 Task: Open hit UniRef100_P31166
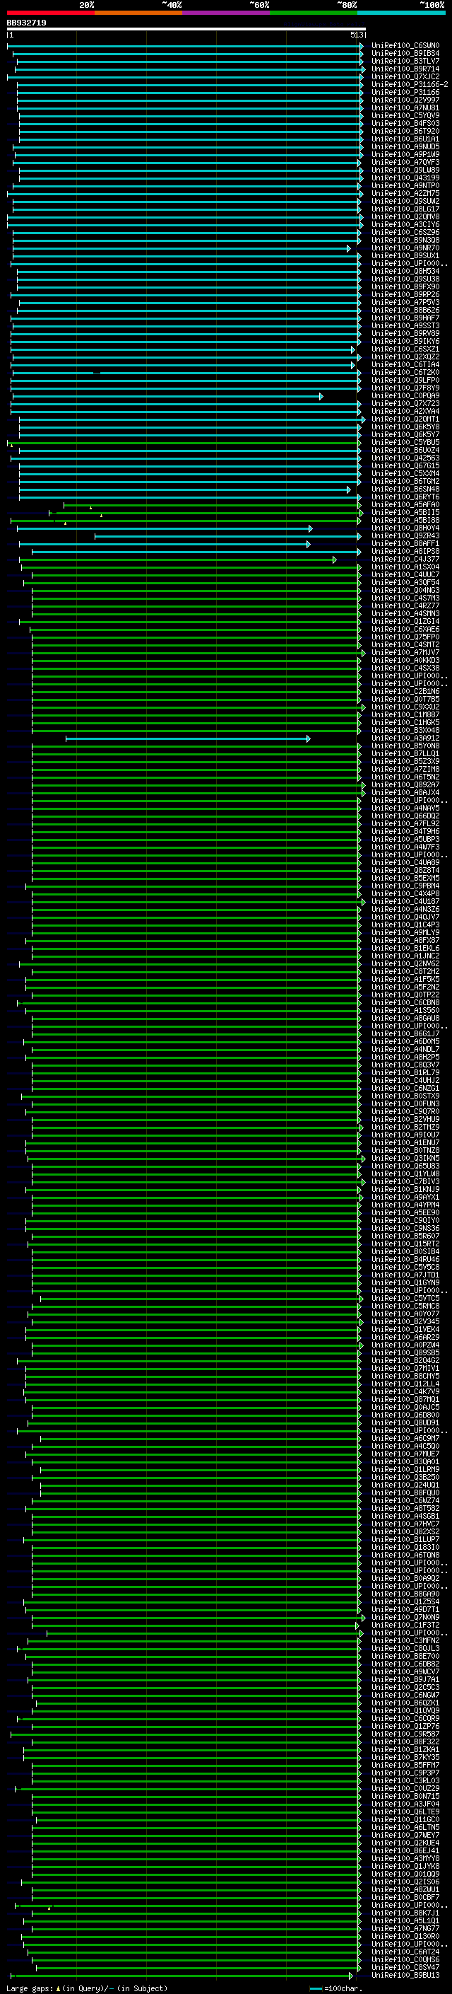point(405,92)
